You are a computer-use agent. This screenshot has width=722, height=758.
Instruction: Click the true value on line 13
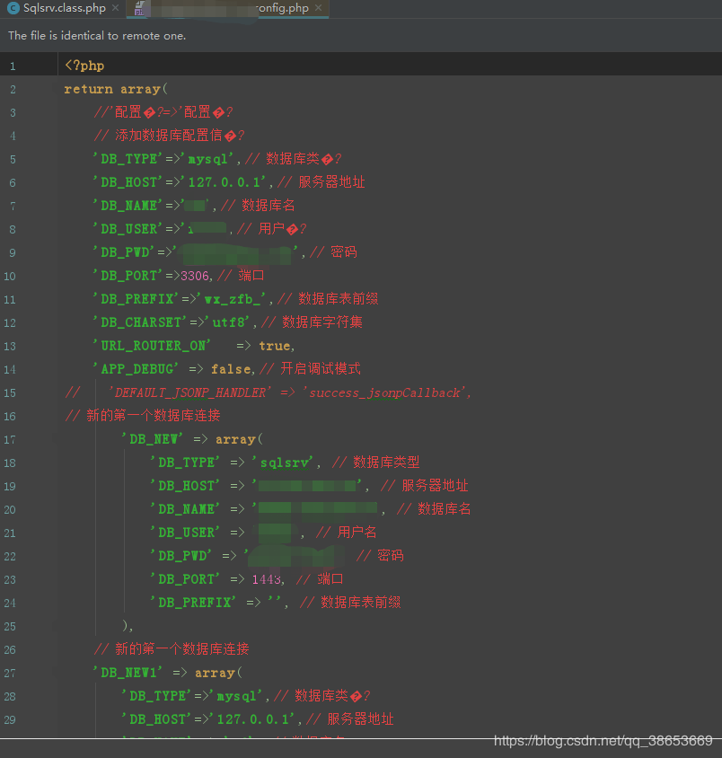pyautogui.click(x=274, y=346)
